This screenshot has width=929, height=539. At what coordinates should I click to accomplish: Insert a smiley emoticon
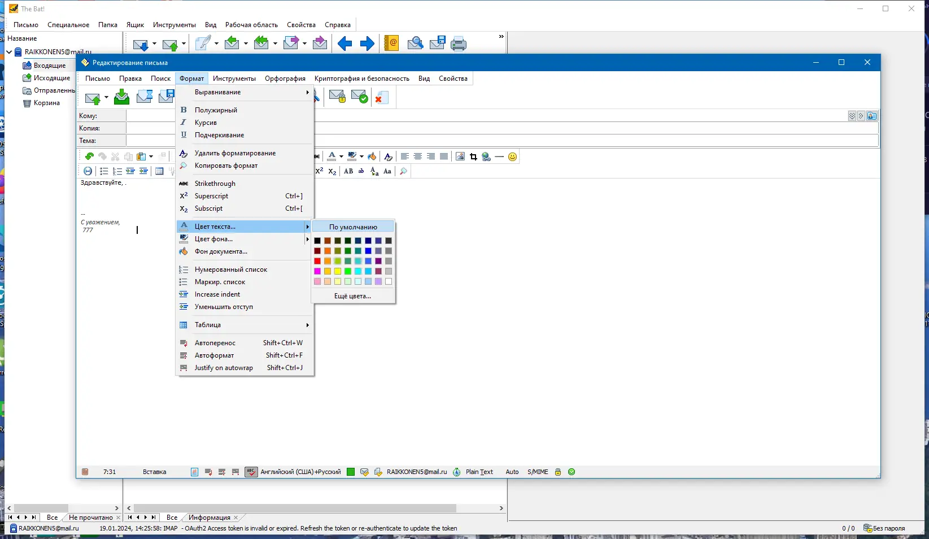pyautogui.click(x=512, y=157)
